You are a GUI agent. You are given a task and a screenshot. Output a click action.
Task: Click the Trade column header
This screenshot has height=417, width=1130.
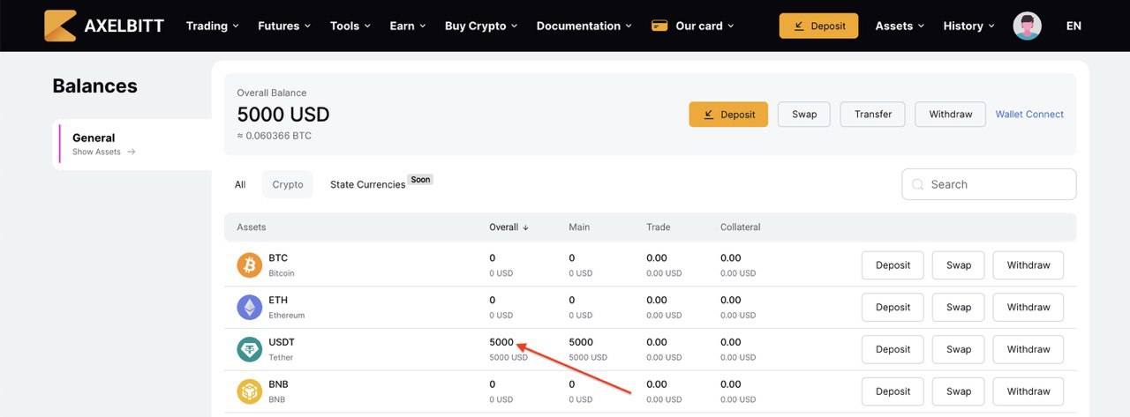[x=659, y=227]
